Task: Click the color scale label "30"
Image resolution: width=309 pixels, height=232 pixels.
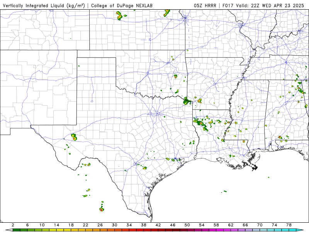Action: click(114, 225)
